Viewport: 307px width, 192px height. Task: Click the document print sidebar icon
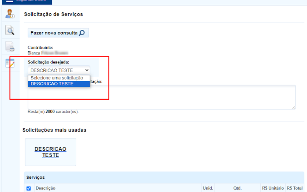pos(10,46)
